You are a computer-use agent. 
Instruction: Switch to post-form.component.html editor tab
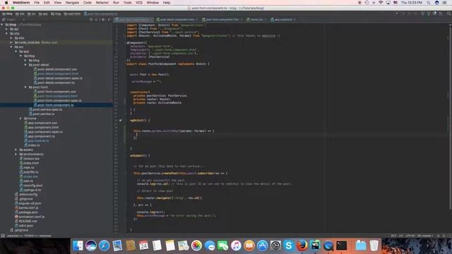[x=222, y=20]
